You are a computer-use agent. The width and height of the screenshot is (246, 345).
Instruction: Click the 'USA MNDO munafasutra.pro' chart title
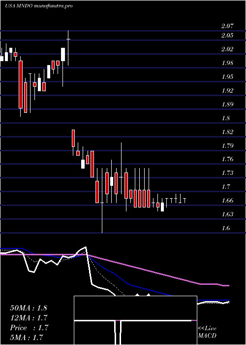point(39,6)
